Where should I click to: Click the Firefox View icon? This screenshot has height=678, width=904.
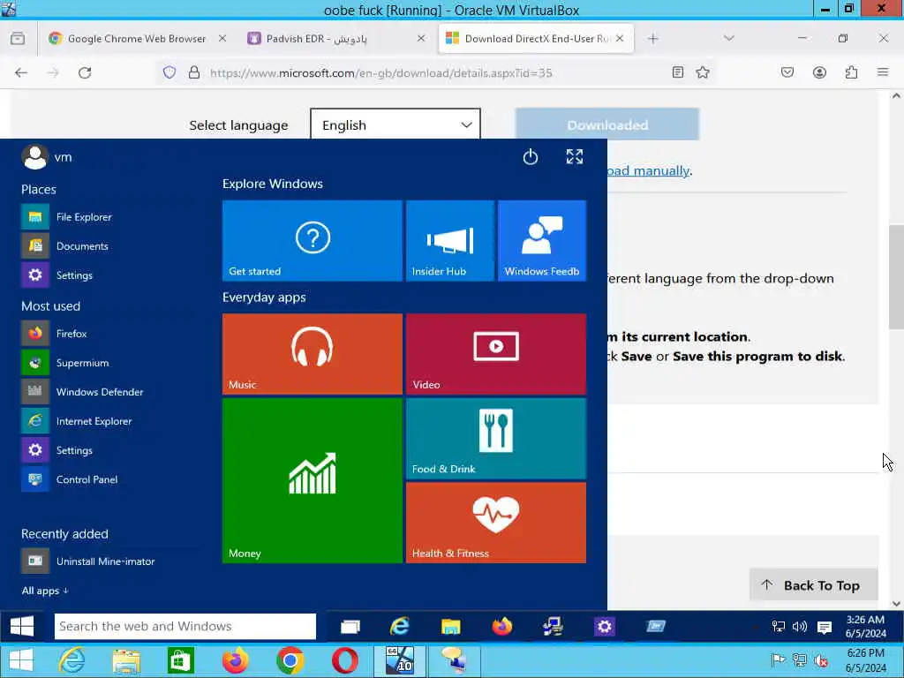18,39
